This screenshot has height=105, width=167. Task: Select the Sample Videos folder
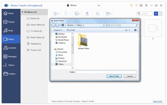click(83, 41)
